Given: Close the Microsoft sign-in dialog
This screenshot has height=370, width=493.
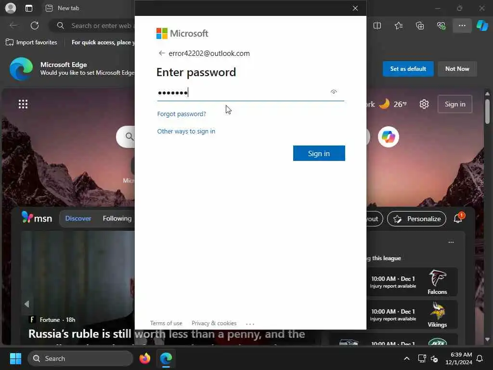Looking at the screenshot, I should click(x=355, y=8).
